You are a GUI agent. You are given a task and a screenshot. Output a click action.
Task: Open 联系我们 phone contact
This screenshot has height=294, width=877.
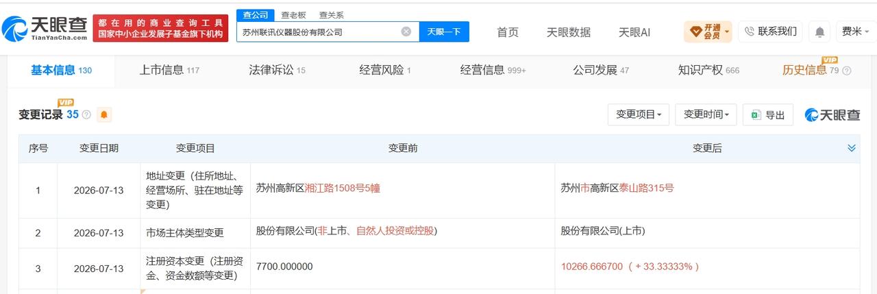tap(771, 32)
